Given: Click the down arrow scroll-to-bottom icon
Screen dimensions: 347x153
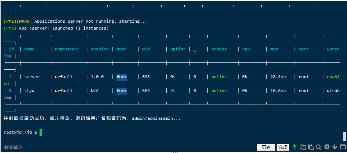Looking at the screenshot, I should pos(335,147).
